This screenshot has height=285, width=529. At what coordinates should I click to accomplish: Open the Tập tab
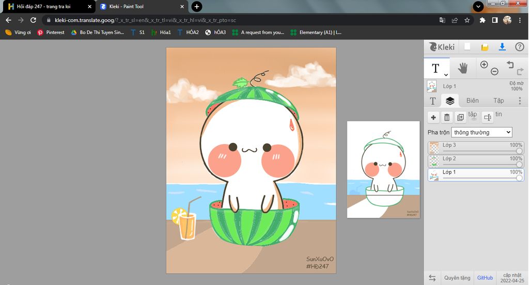pyautogui.click(x=499, y=101)
